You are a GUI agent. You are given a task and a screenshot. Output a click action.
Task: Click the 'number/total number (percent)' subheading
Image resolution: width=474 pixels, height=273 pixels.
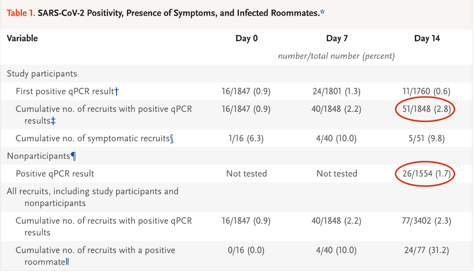click(x=337, y=56)
